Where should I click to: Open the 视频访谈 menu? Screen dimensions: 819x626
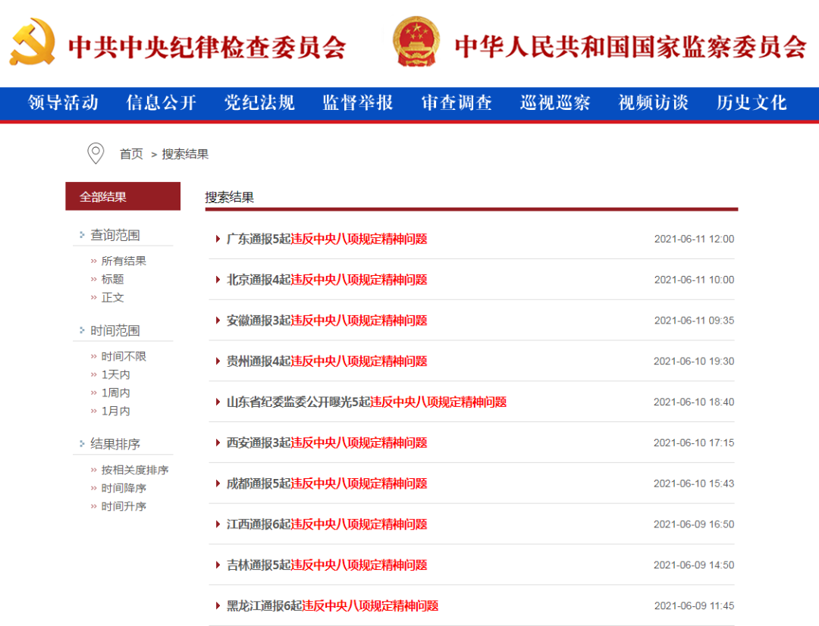coord(651,104)
